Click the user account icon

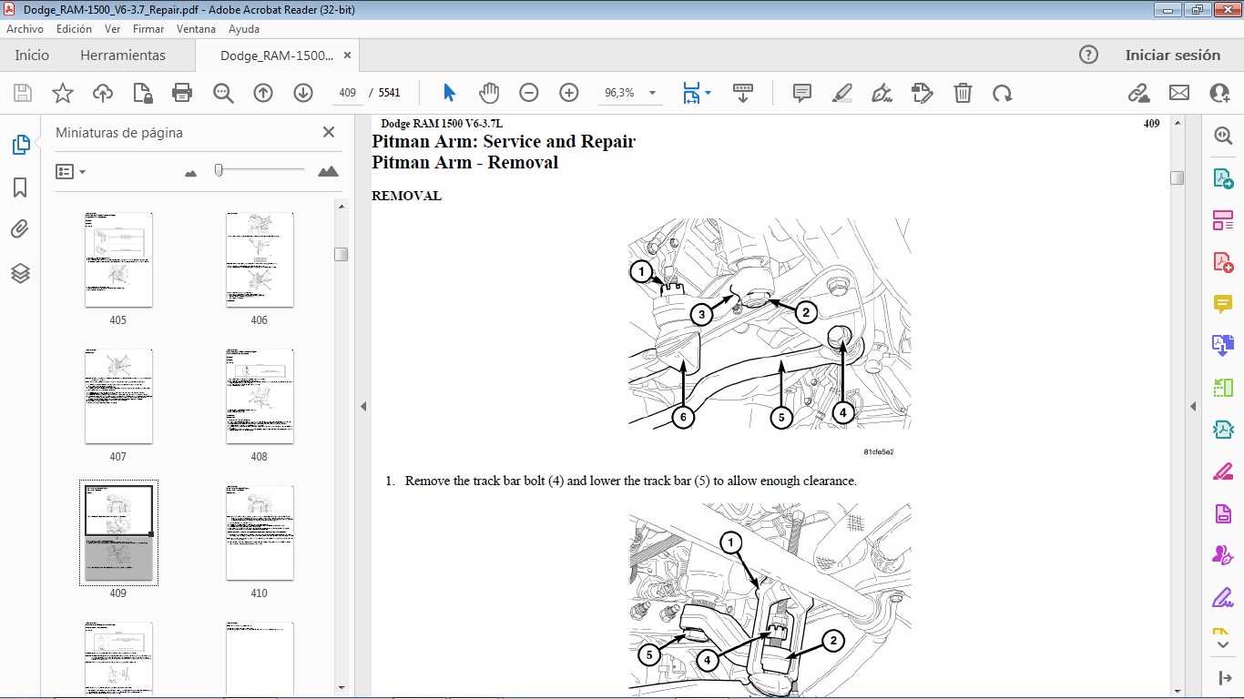(x=1219, y=93)
